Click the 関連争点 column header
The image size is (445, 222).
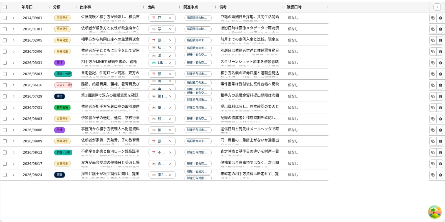191,7
